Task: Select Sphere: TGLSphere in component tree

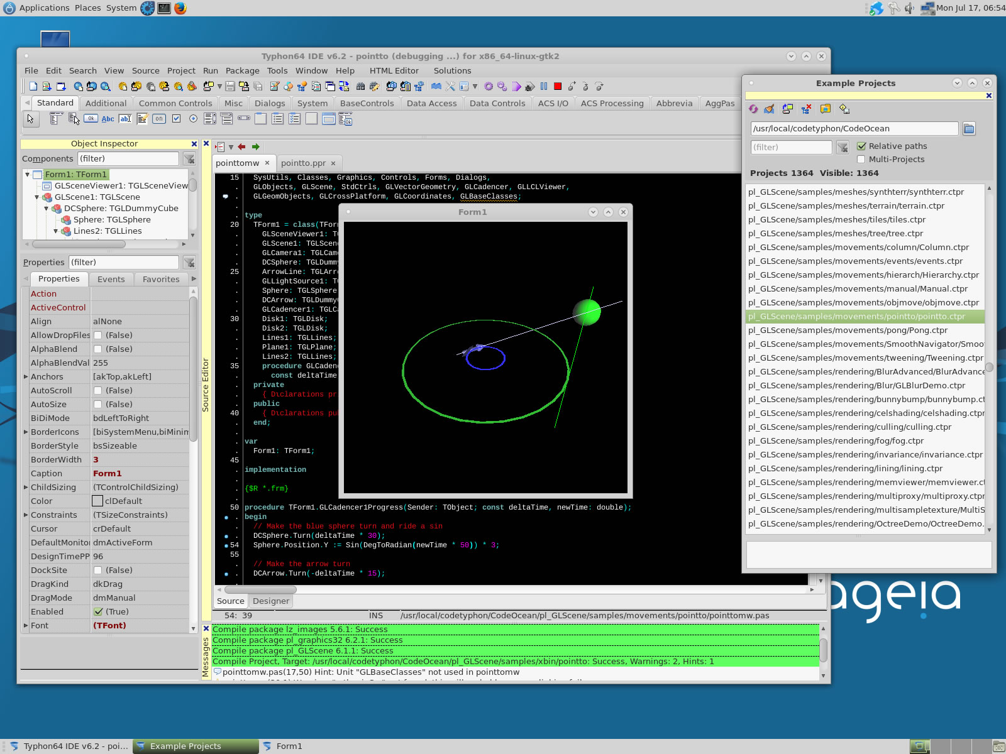Action: coord(112,219)
